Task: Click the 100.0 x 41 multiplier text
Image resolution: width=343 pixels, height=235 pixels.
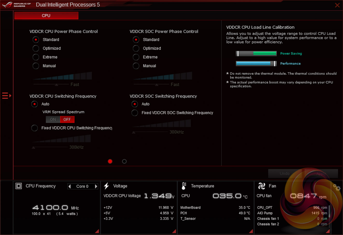Action: pos(41,214)
